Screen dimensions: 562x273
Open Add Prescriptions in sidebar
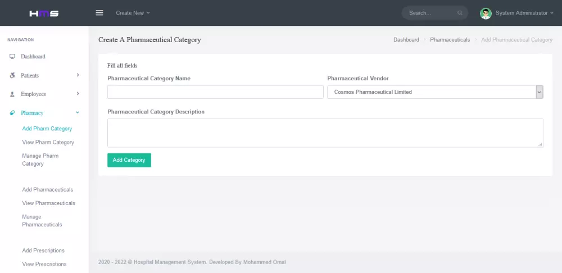[x=43, y=251]
